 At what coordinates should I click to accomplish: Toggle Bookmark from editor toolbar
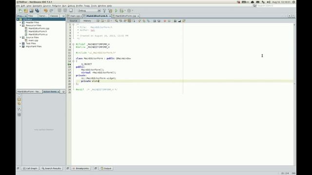(x=148, y=21)
